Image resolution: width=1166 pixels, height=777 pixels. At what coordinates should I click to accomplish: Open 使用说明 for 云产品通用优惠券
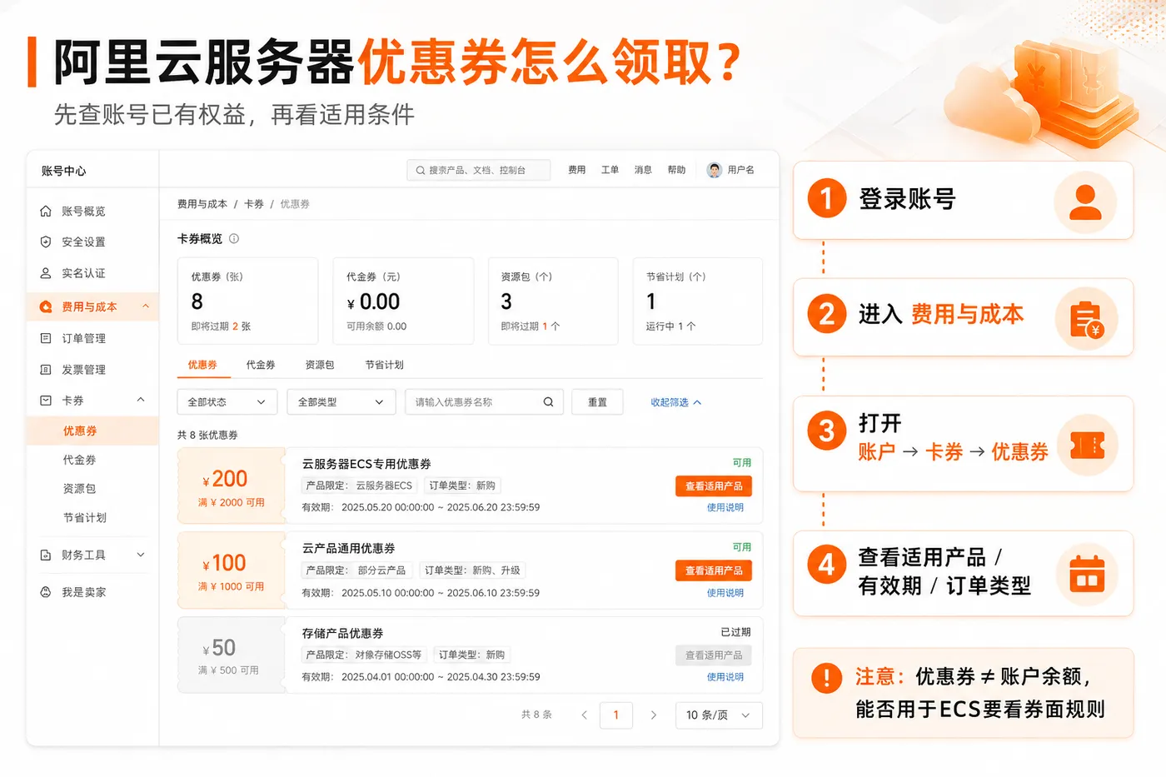725,593
